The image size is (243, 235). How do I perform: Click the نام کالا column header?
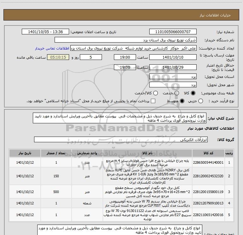(148, 153)
